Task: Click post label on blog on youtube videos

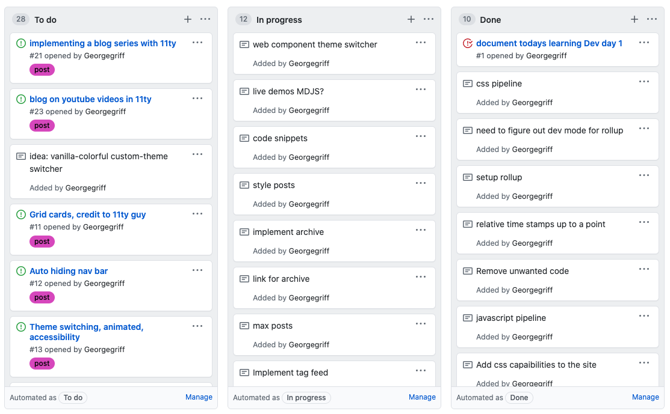Action: point(42,126)
